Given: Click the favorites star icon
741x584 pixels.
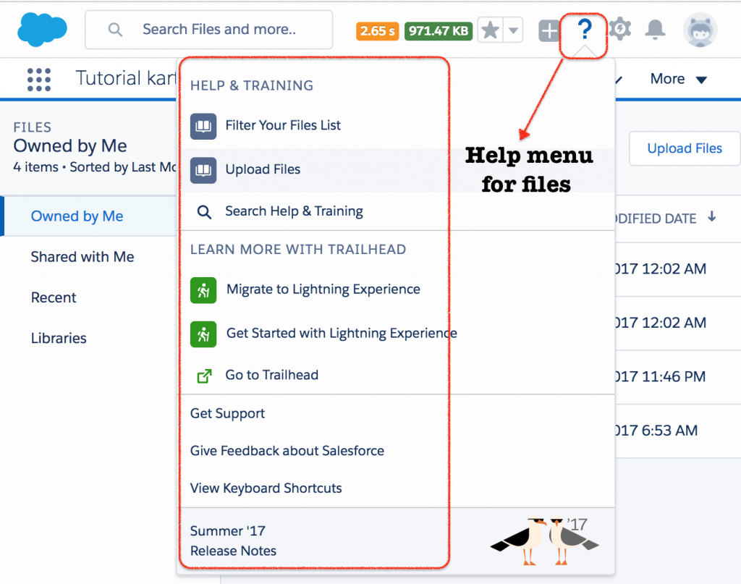Looking at the screenshot, I should point(490,30).
